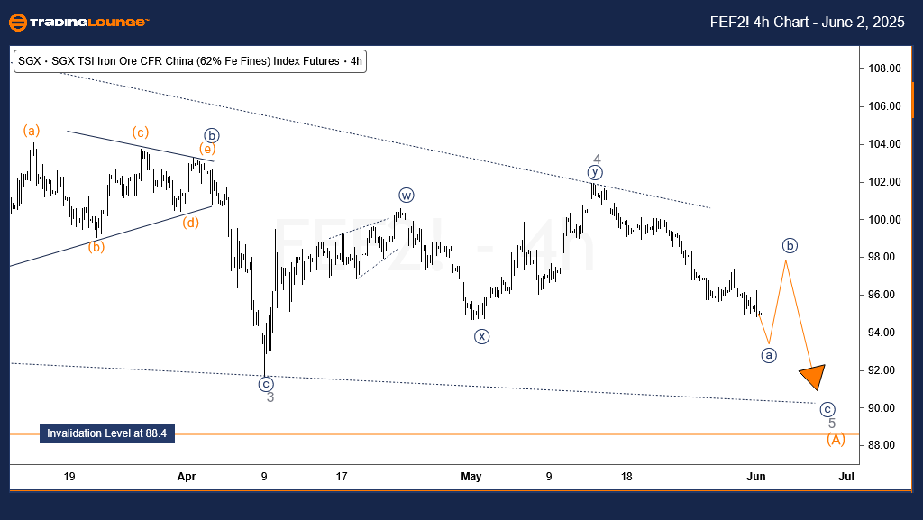Click the 100.00 price axis label
This screenshot has width=923, height=520.
coord(884,220)
